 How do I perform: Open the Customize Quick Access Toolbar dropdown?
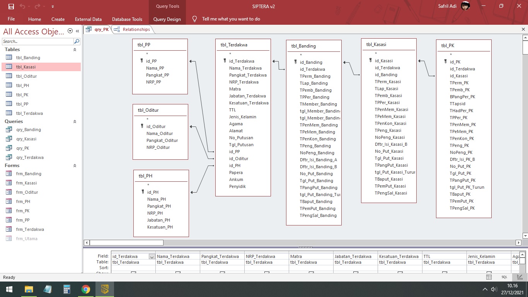tap(53, 7)
